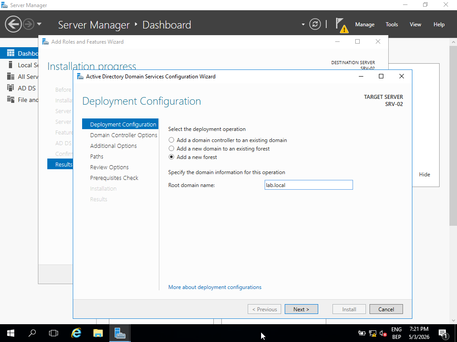Click Results step in Add Roles wizard
The height and width of the screenshot is (342, 457).
tap(60, 164)
